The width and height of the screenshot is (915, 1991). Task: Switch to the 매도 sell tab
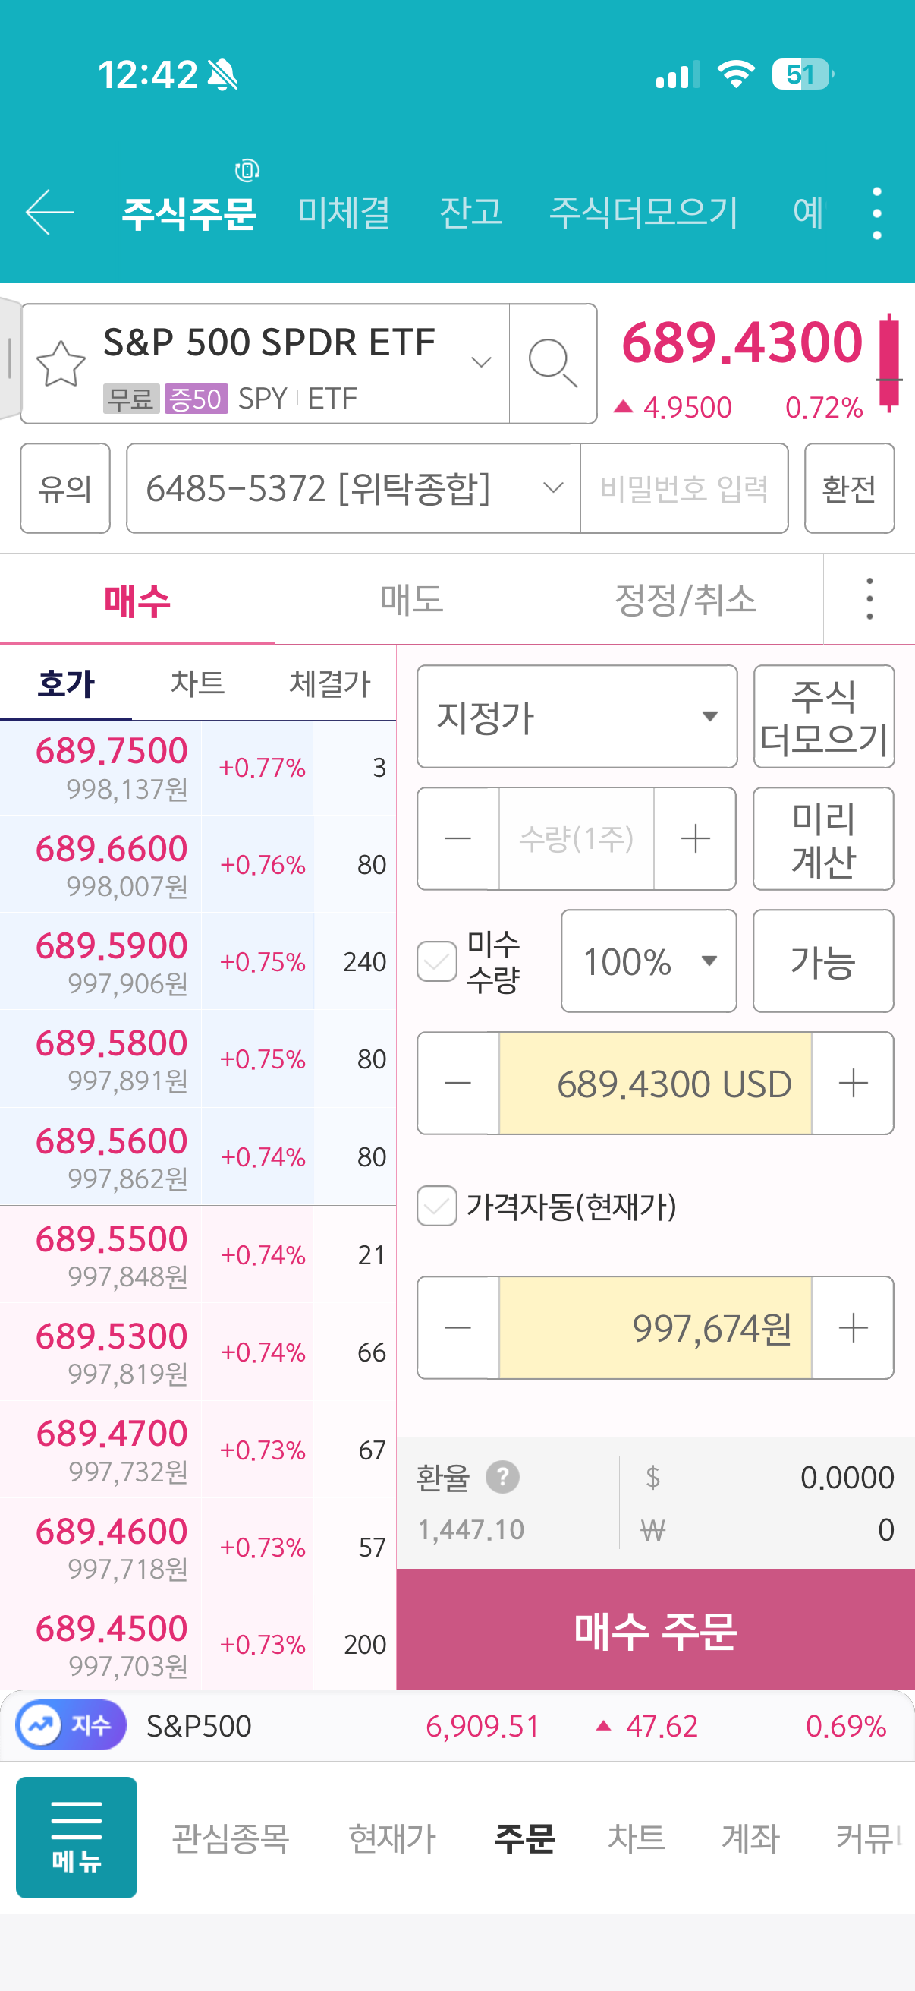[x=411, y=599]
